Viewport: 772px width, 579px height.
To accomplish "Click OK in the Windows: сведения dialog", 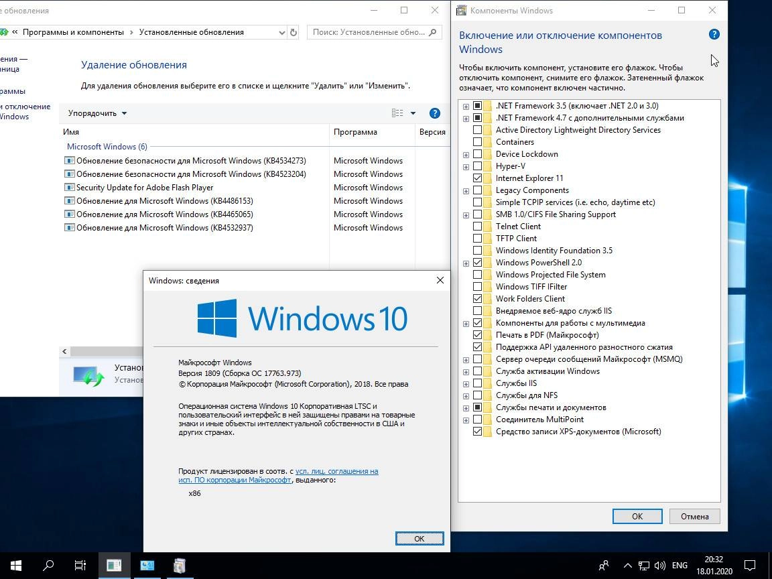I will pos(419,538).
